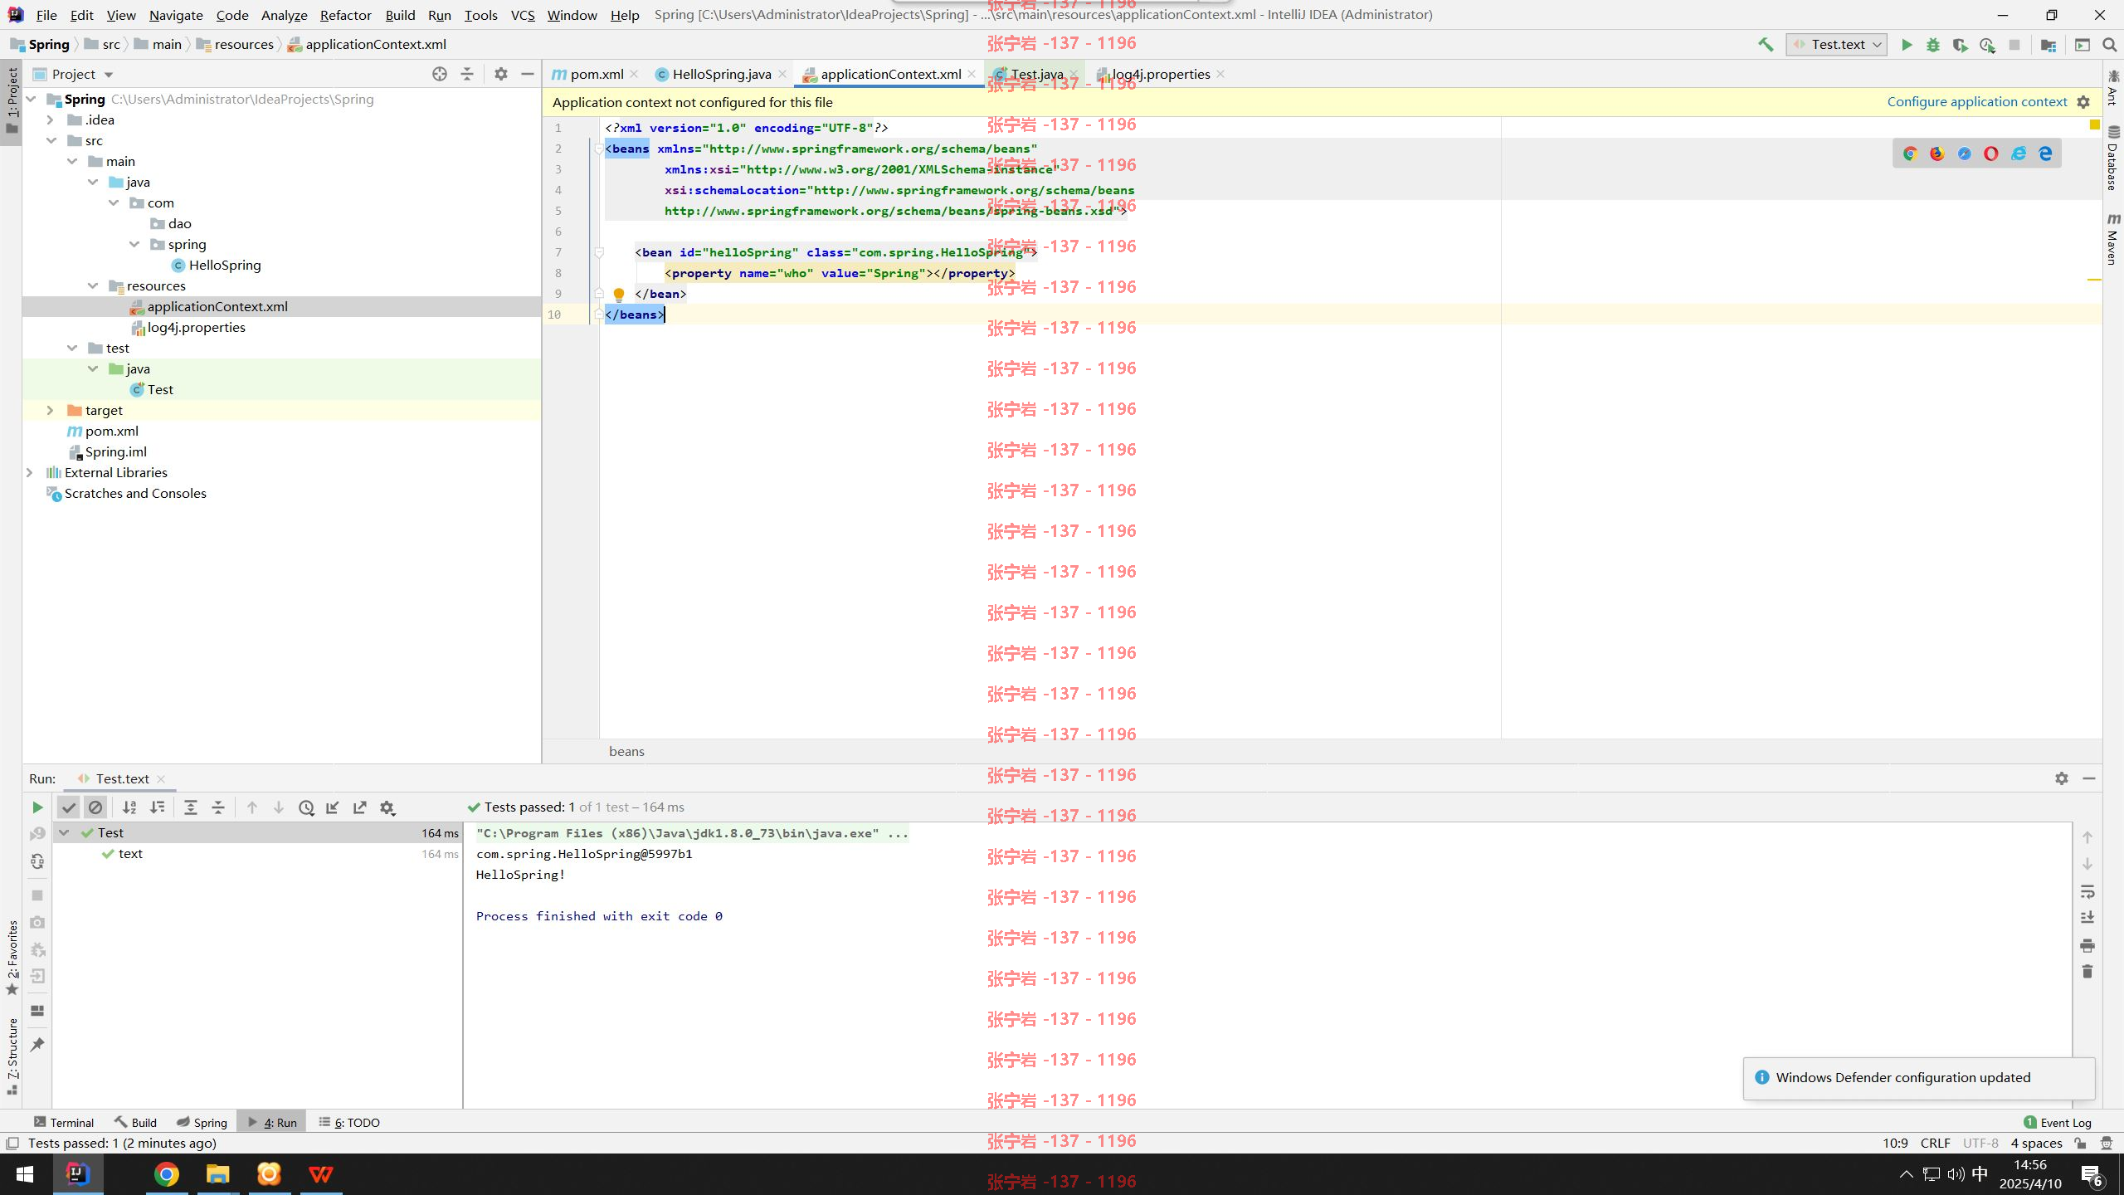Switch to log4j.properties editor tab

click(x=1160, y=74)
